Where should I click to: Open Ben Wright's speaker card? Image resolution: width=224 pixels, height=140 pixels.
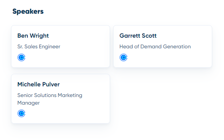tap(61, 46)
